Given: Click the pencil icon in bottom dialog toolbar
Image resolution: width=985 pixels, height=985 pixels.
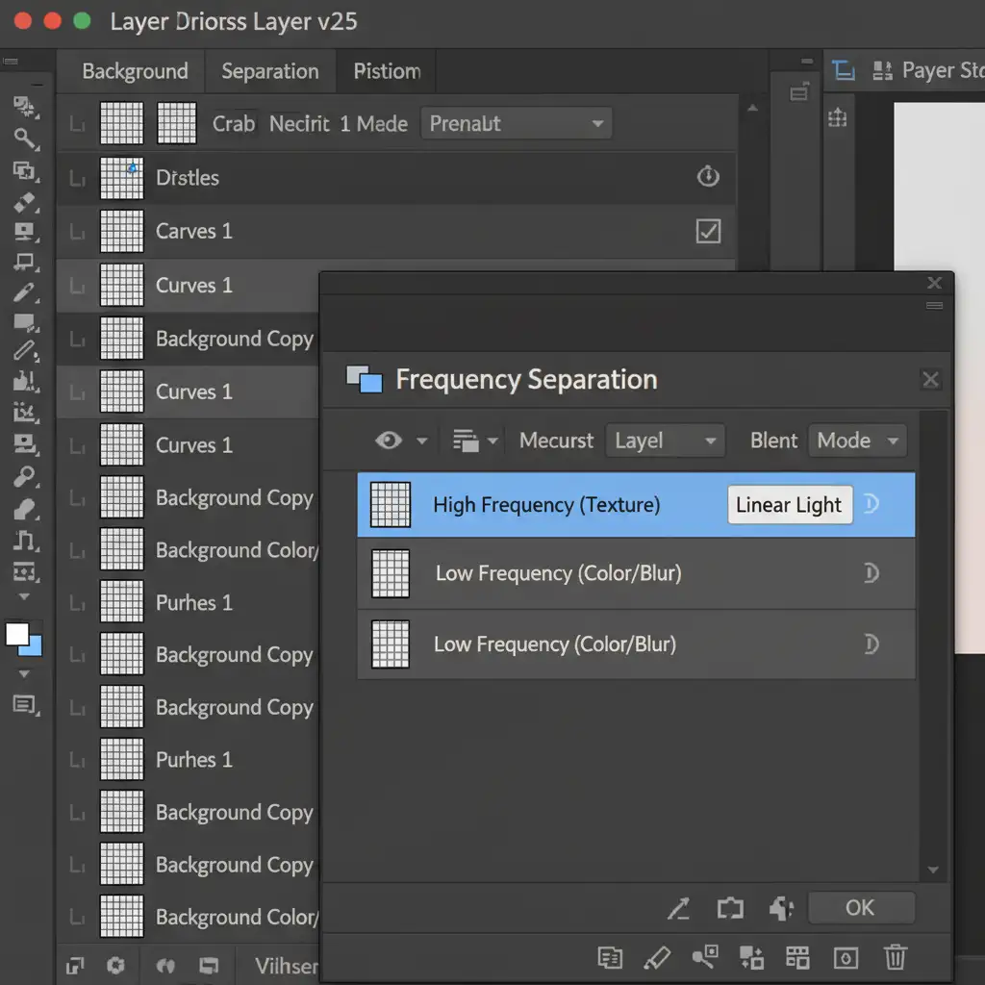Looking at the screenshot, I should [x=656, y=957].
